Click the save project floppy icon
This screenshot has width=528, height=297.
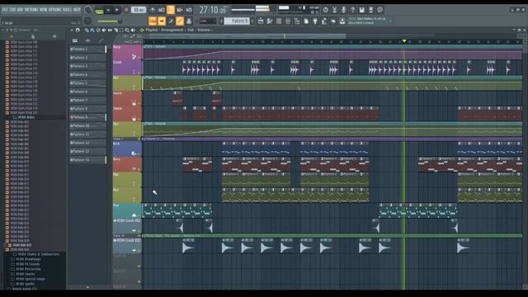361,10
